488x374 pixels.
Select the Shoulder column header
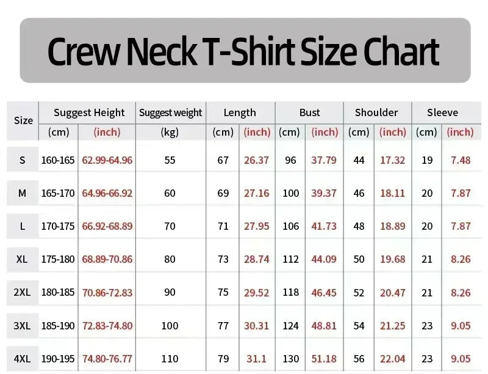(376, 112)
